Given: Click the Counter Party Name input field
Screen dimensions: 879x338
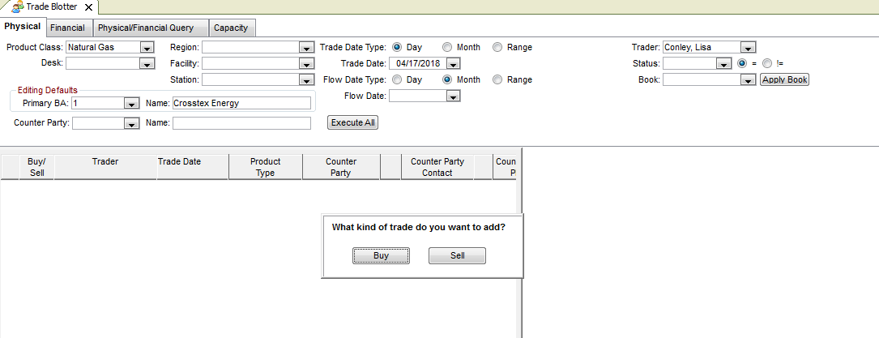Looking at the screenshot, I should pyautogui.click(x=241, y=123).
